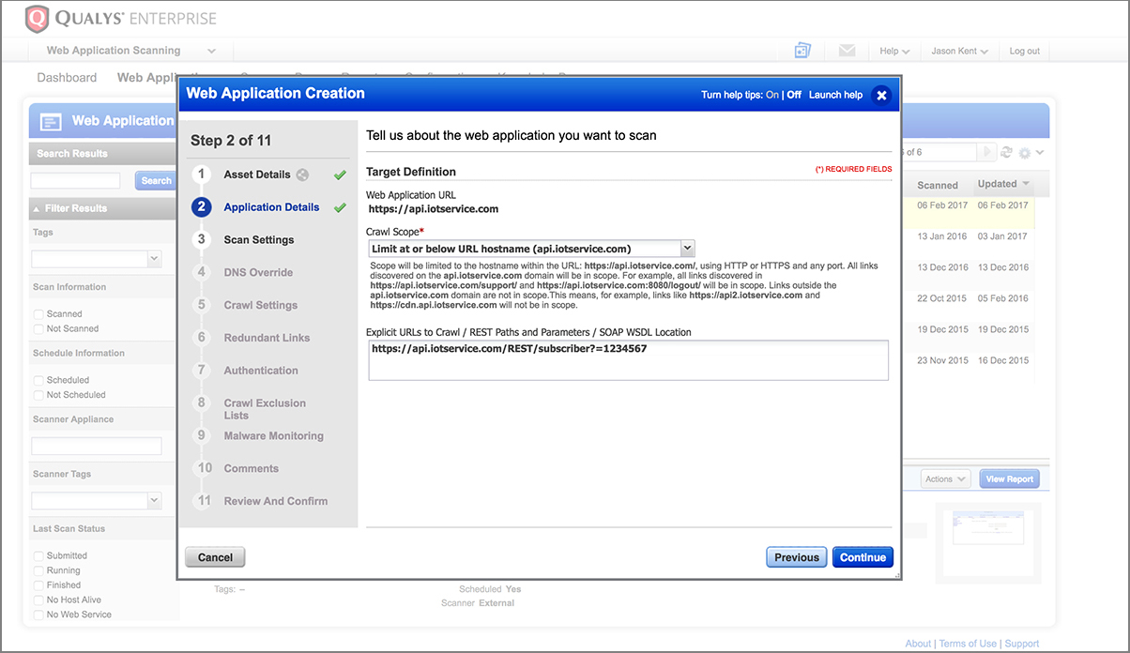Open the dashboard gallery icon beside mail
This screenshot has width=1130, height=653.
pyautogui.click(x=802, y=51)
